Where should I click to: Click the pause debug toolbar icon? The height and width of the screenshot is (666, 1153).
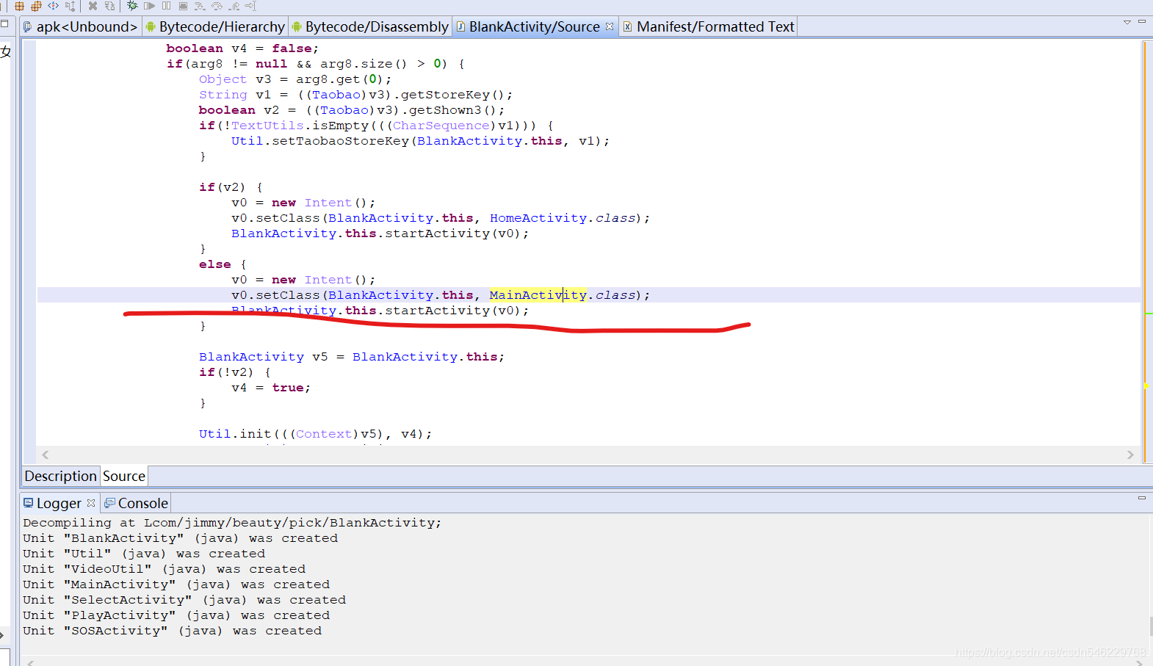pos(166,6)
